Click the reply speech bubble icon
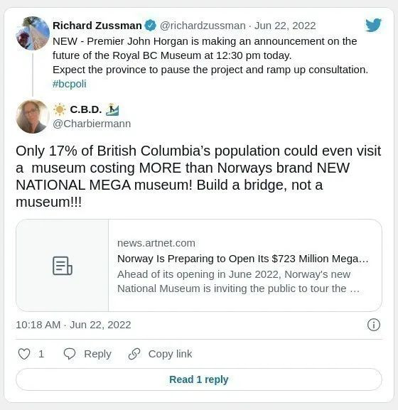The image size is (398, 410). [x=70, y=354]
